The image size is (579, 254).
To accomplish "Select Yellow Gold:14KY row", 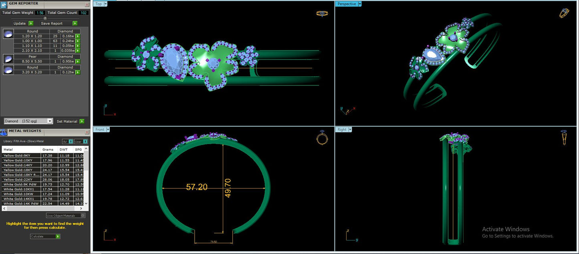I will pyautogui.click(x=43, y=165).
